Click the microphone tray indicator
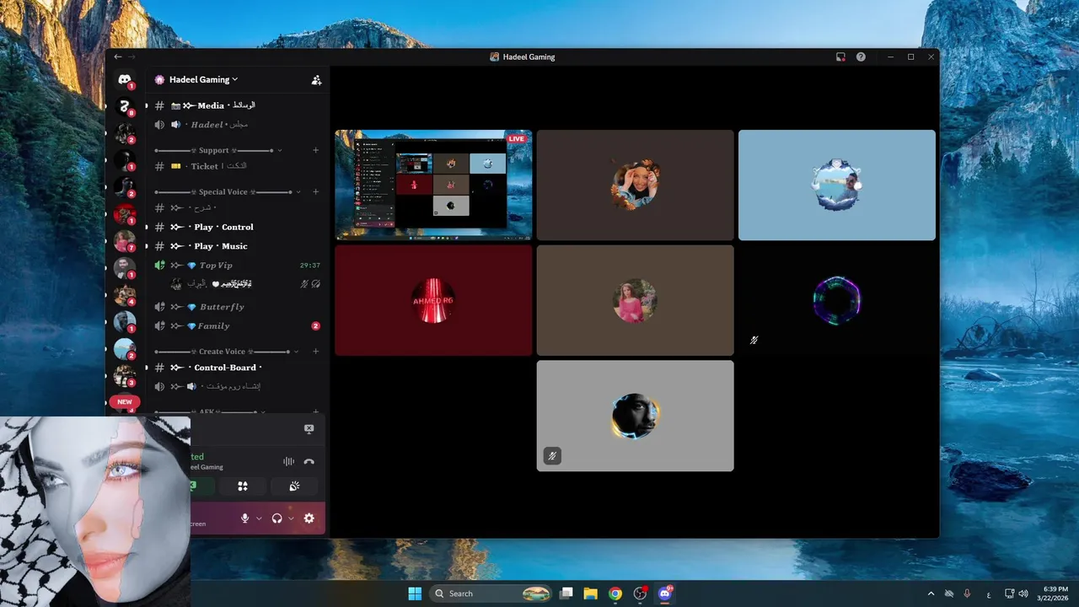1079x607 pixels. coord(967,594)
